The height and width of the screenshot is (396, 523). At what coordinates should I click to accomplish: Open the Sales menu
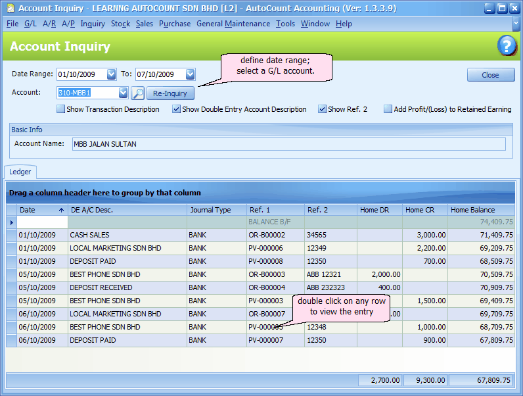coord(145,24)
